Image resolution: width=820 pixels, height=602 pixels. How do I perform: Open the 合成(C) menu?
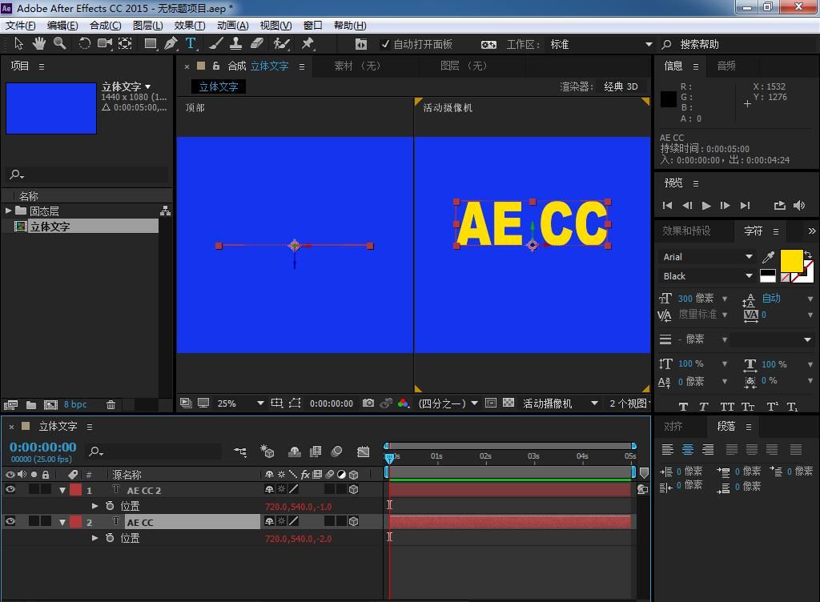[x=105, y=26]
